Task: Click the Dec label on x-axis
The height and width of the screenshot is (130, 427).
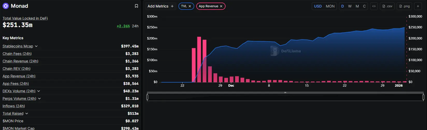Action: point(231,86)
